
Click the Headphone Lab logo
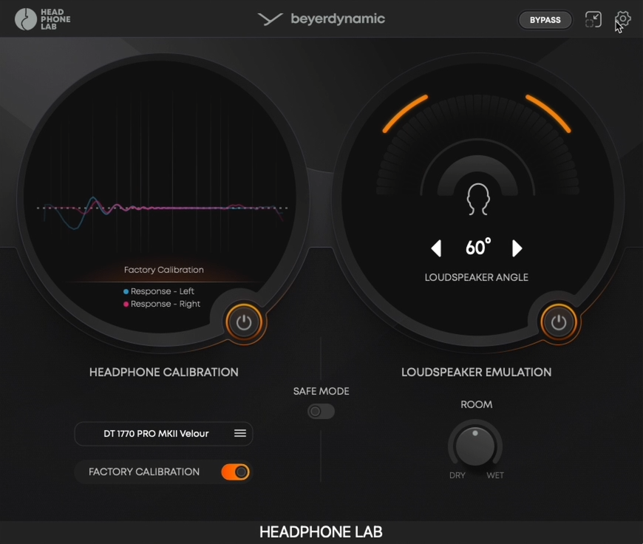pyautogui.click(x=43, y=19)
